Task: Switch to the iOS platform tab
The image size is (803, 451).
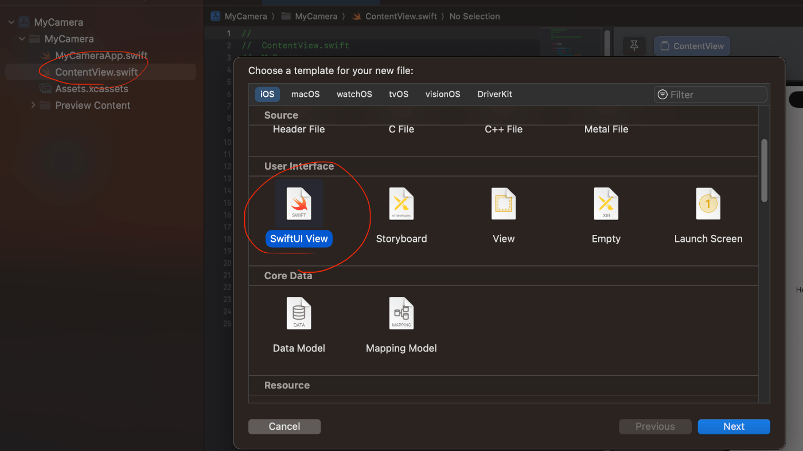Action: (x=267, y=94)
